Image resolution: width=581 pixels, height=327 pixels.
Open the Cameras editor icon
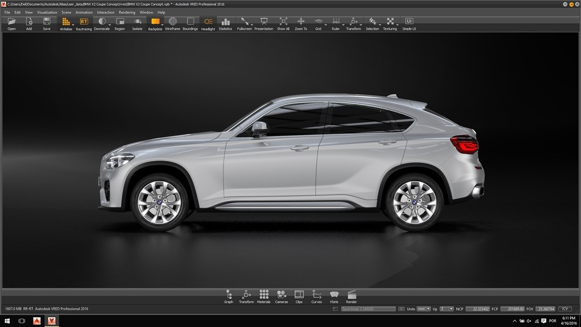click(x=281, y=295)
